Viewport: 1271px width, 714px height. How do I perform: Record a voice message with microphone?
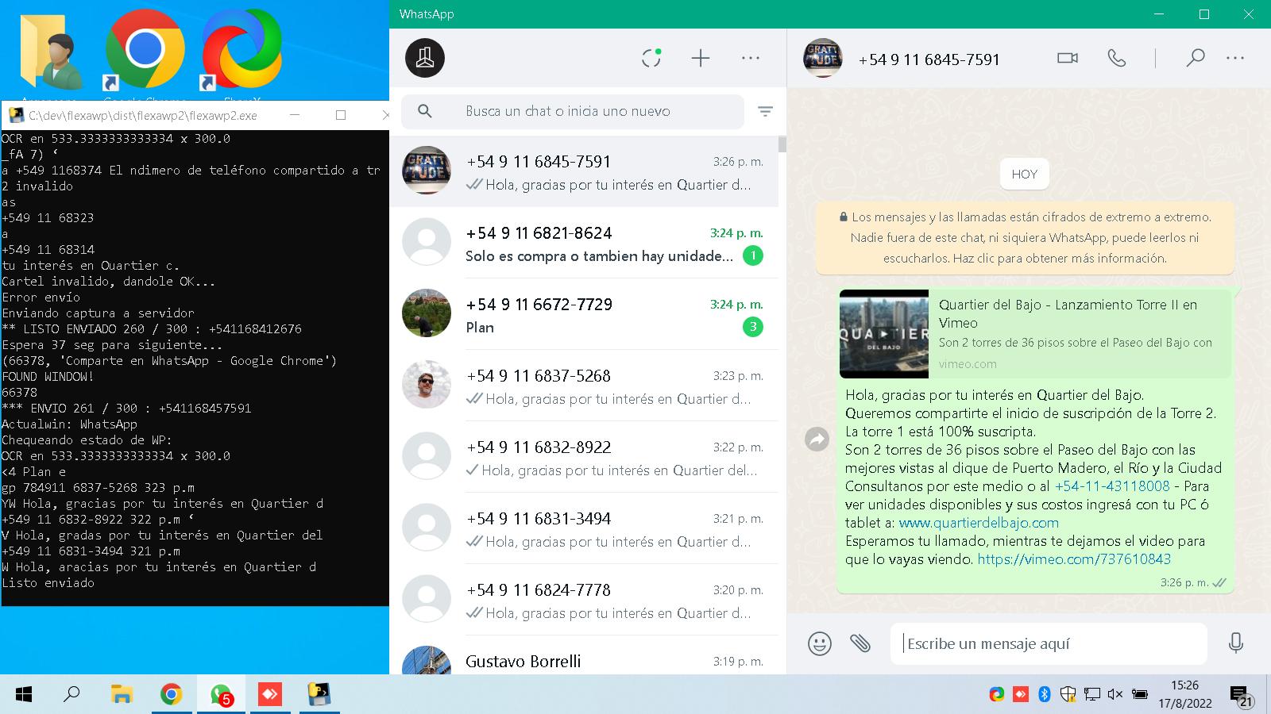click(x=1236, y=643)
